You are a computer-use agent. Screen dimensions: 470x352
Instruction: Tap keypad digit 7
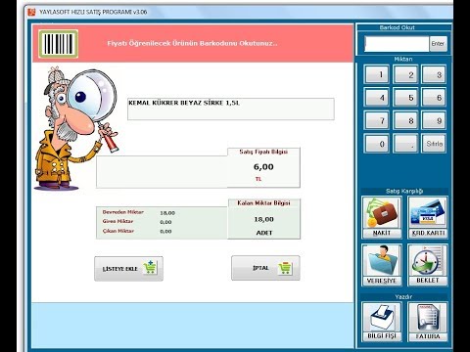point(377,120)
